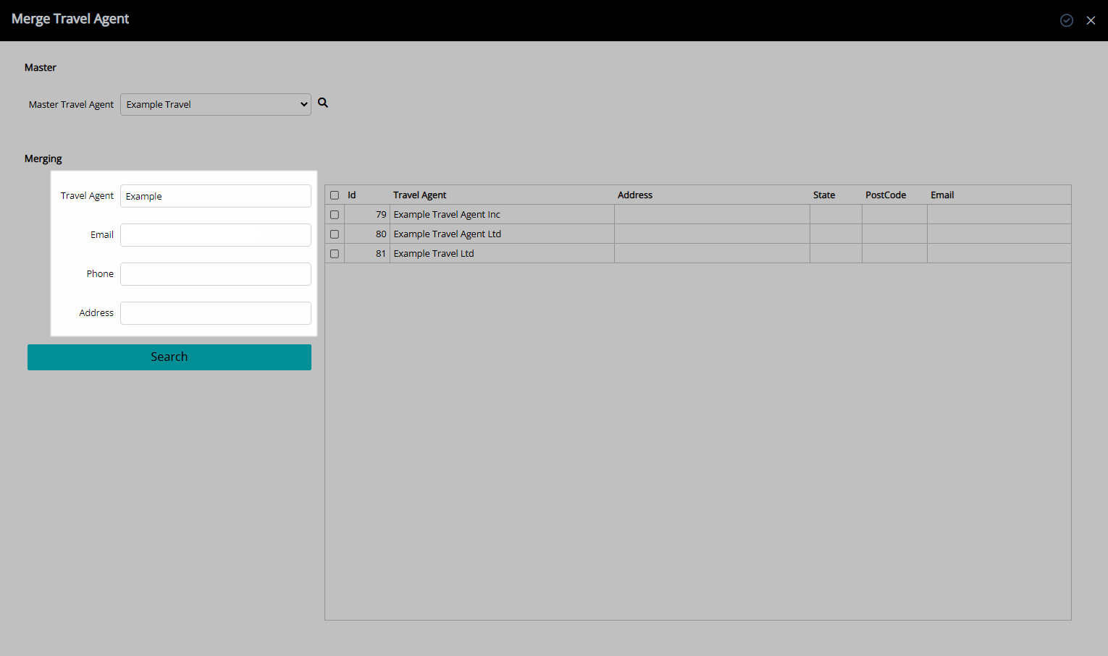Tick checkbox for Example Travel Agent Inc

pyautogui.click(x=335, y=215)
